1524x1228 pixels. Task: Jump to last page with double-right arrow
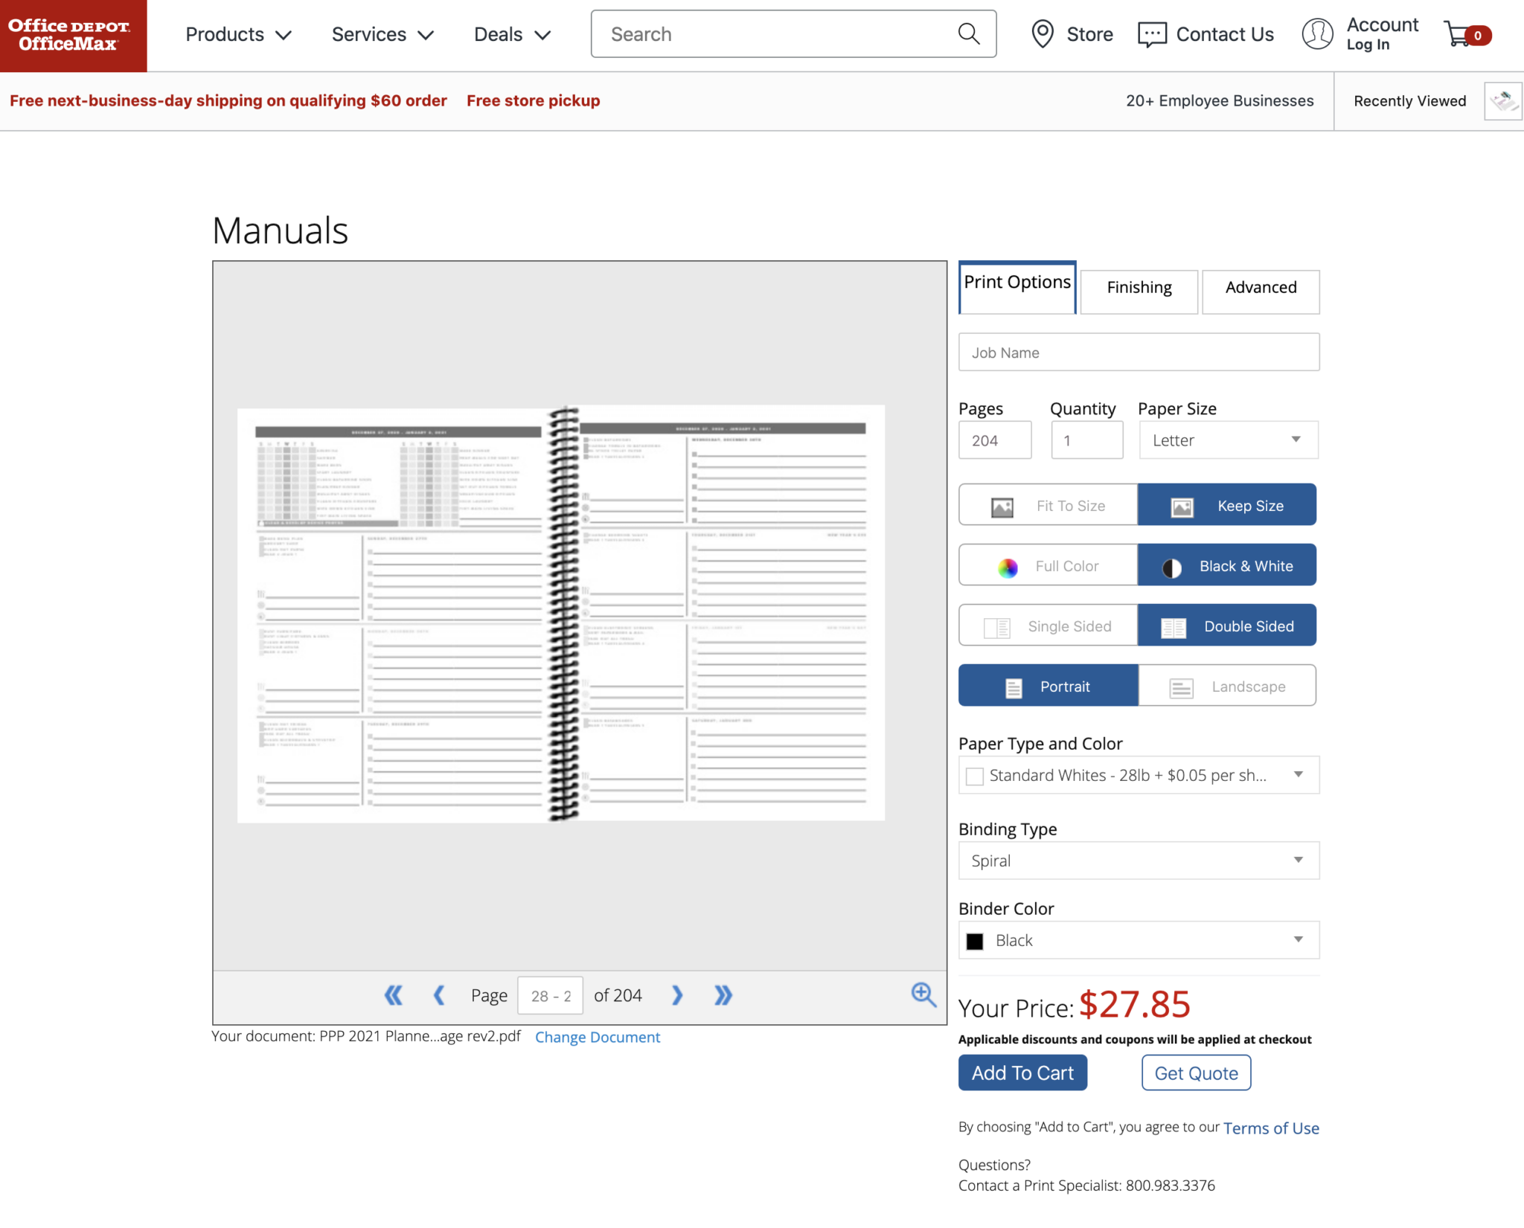(723, 995)
